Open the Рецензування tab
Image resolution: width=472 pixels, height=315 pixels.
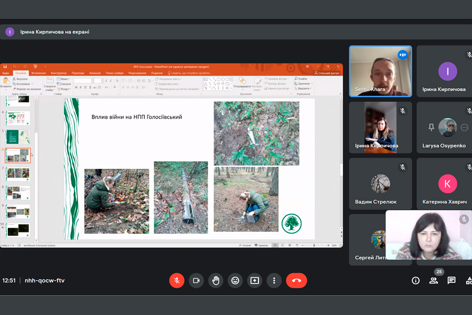pyautogui.click(x=137, y=73)
